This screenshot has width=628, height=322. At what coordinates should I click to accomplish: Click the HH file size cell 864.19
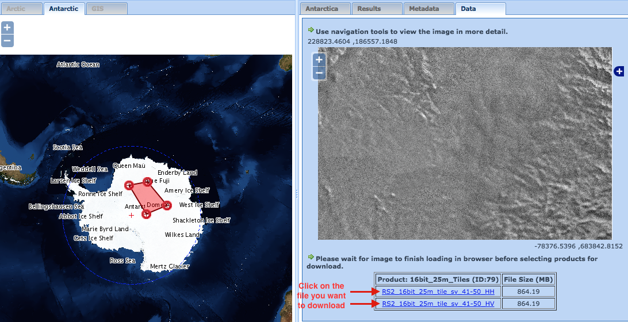[x=529, y=292]
